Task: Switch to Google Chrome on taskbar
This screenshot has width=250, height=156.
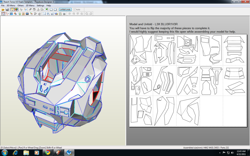Action: click(x=47, y=153)
